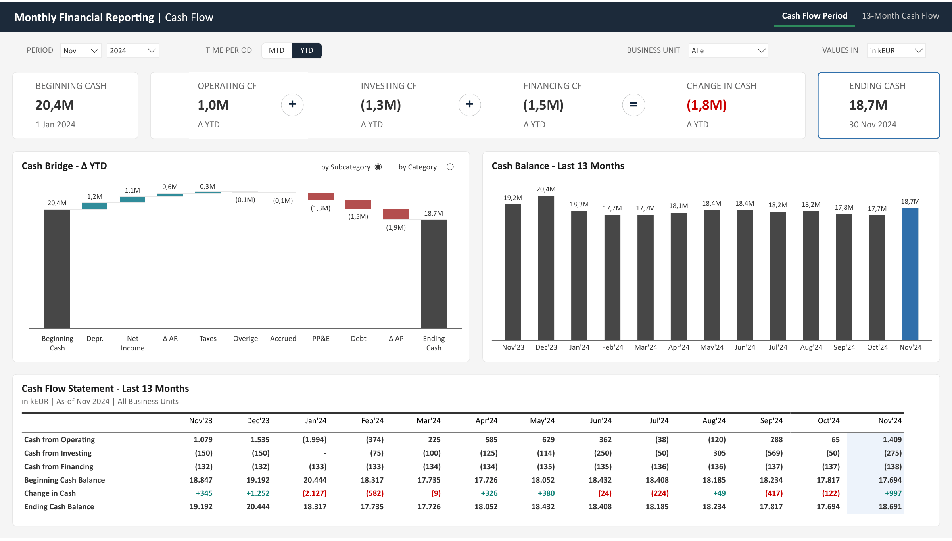952x541 pixels.
Task: Open the year dropdown showing 2024
Action: click(133, 51)
